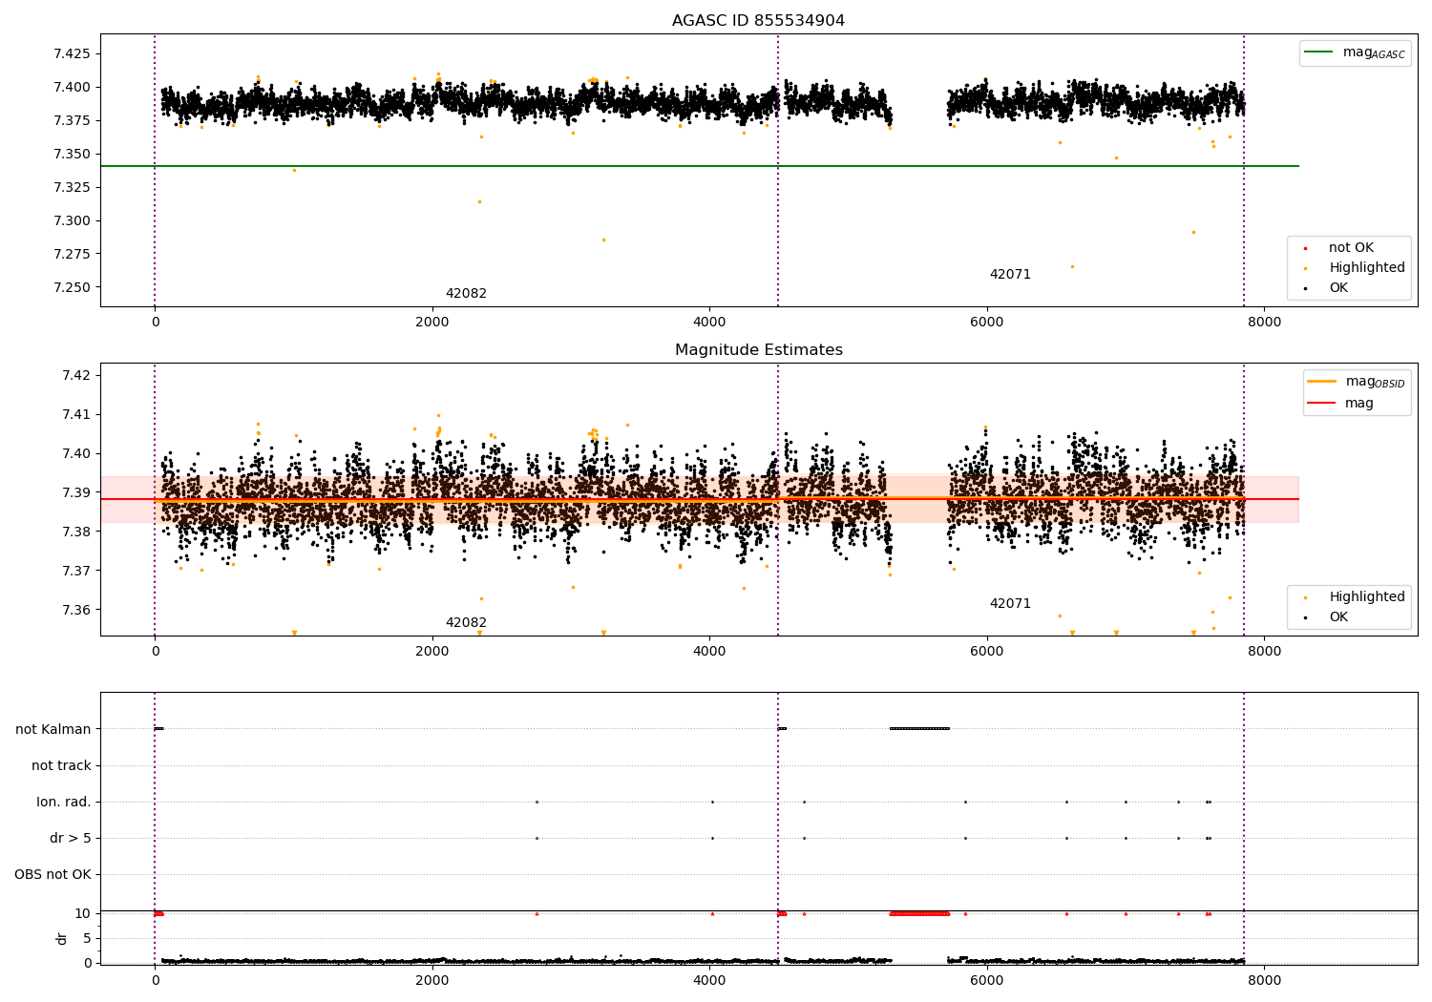
Task: Click the green mag AGASC legend line
Action: coord(1320,52)
